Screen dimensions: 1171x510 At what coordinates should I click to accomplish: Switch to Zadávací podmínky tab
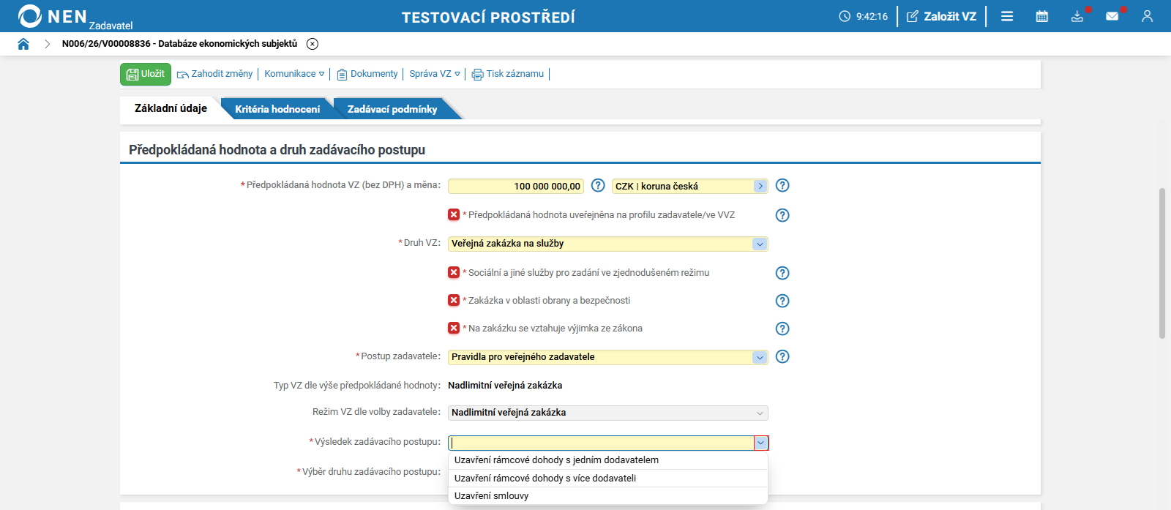pyautogui.click(x=392, y=109)
